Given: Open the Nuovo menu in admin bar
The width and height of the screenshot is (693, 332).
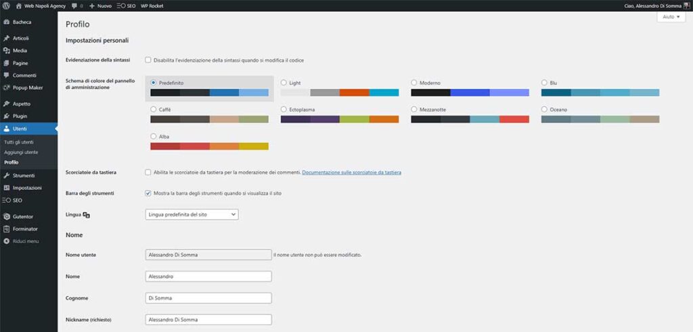Looking at the screenshot, I should coord(100,5).
